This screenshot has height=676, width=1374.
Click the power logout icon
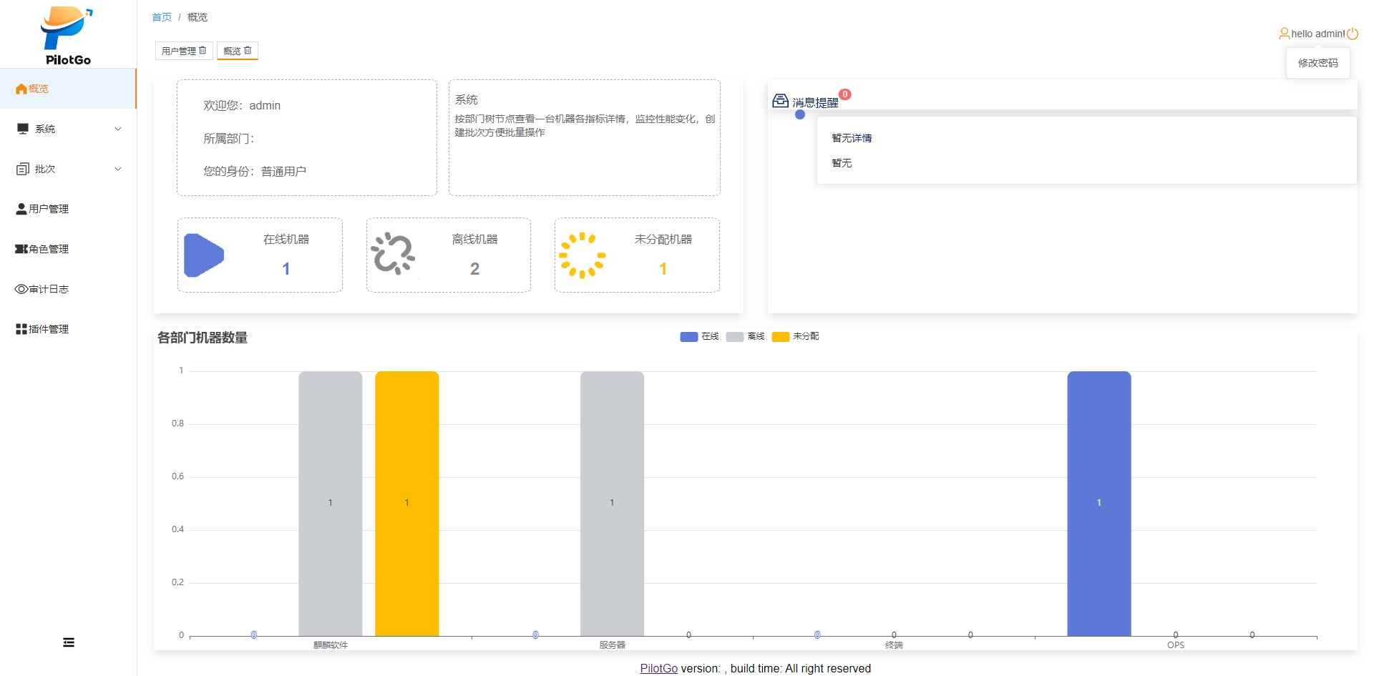tap(1353, 34)
